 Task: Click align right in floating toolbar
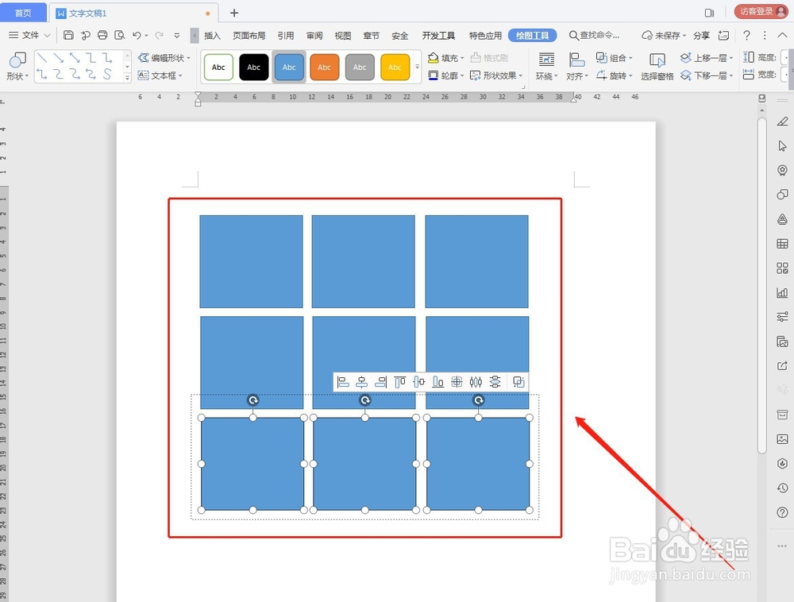[x=381, y=382]
